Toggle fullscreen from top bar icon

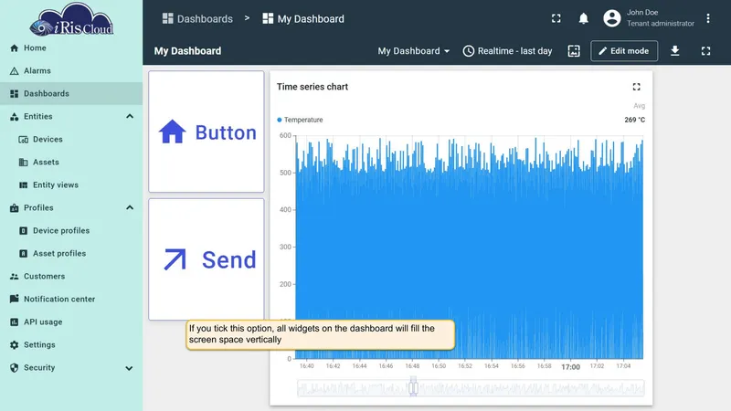point(556,18)
